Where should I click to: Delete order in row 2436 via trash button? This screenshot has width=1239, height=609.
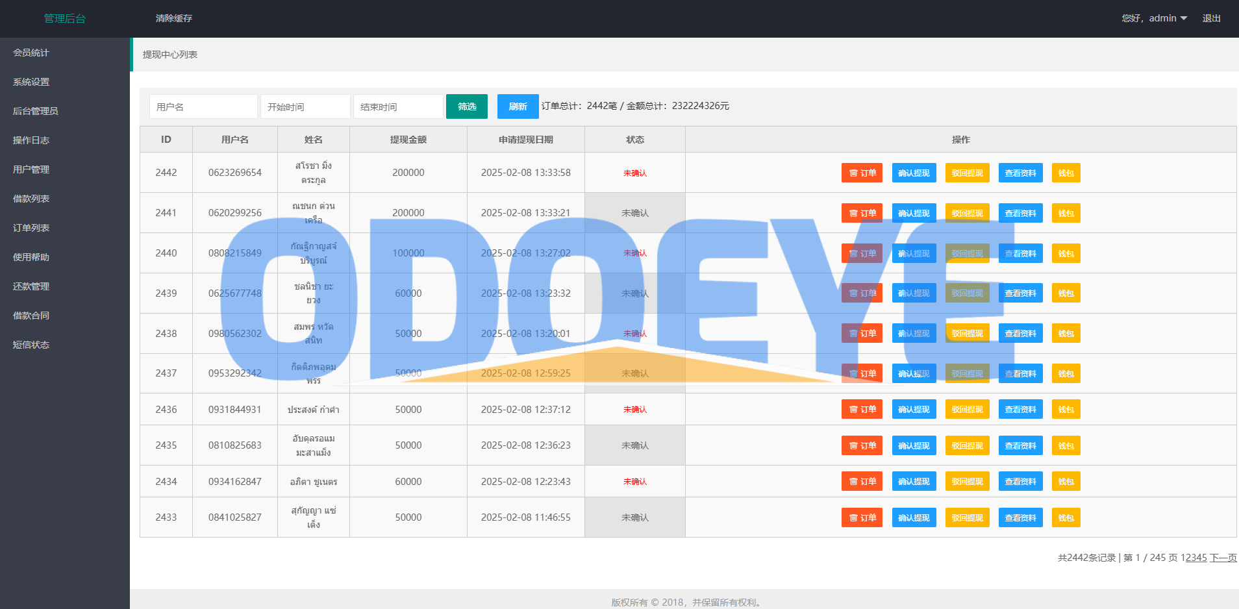[862, 410]
